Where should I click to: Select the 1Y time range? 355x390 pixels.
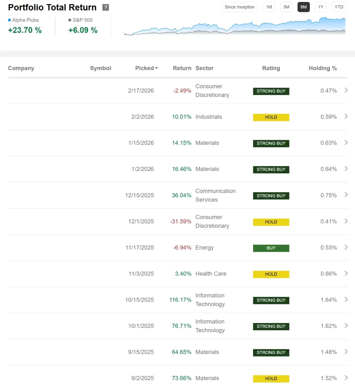[x=320, y=7]
